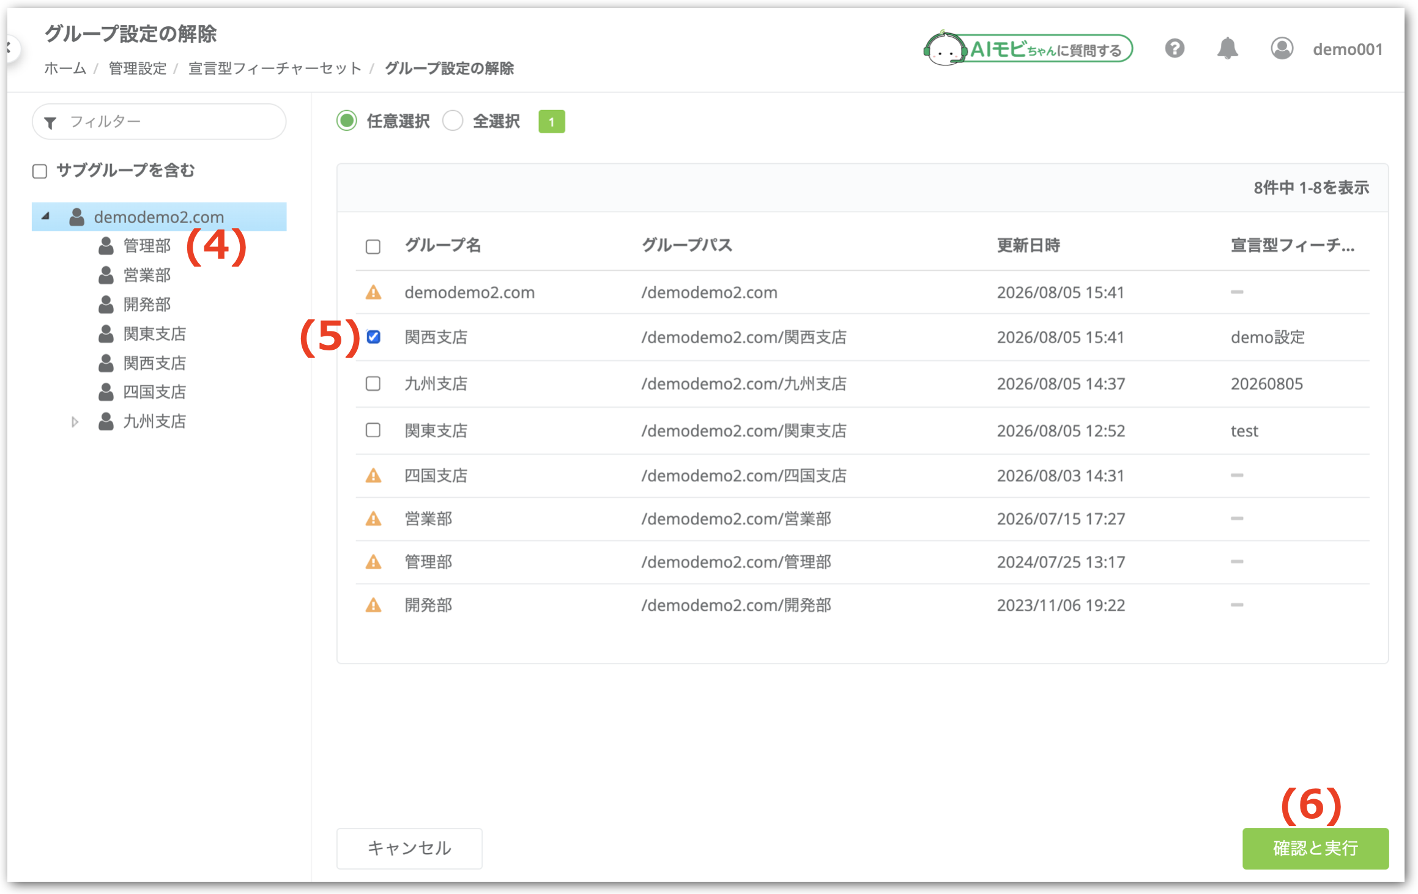Click the demo設定 feature set cell
The width and height of the screenshot is (1418, 894).
[1268, 337]
